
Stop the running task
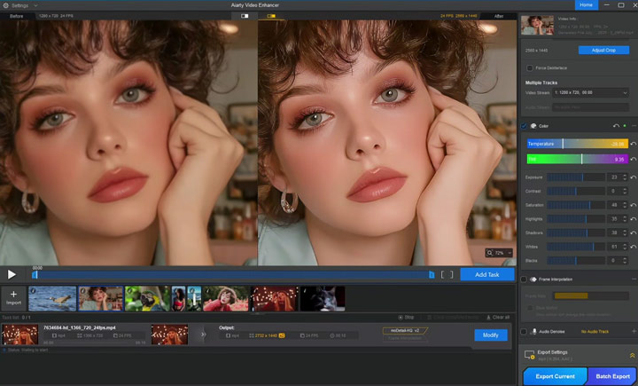[406, 317]
